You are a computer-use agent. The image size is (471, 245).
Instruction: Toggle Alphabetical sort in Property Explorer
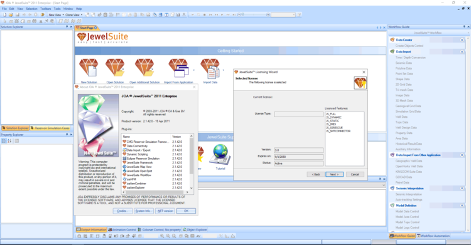click(x=9, y=140)
